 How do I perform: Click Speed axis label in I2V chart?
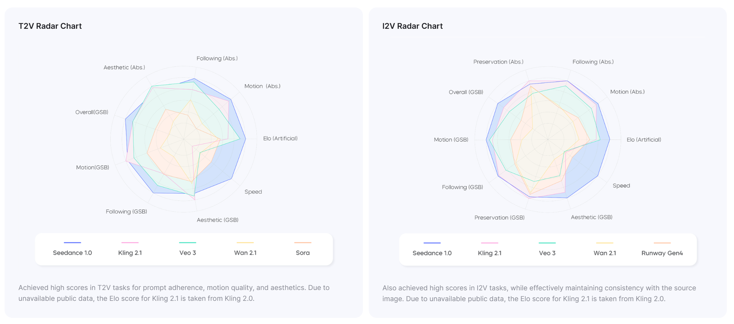tap(621, 186)
